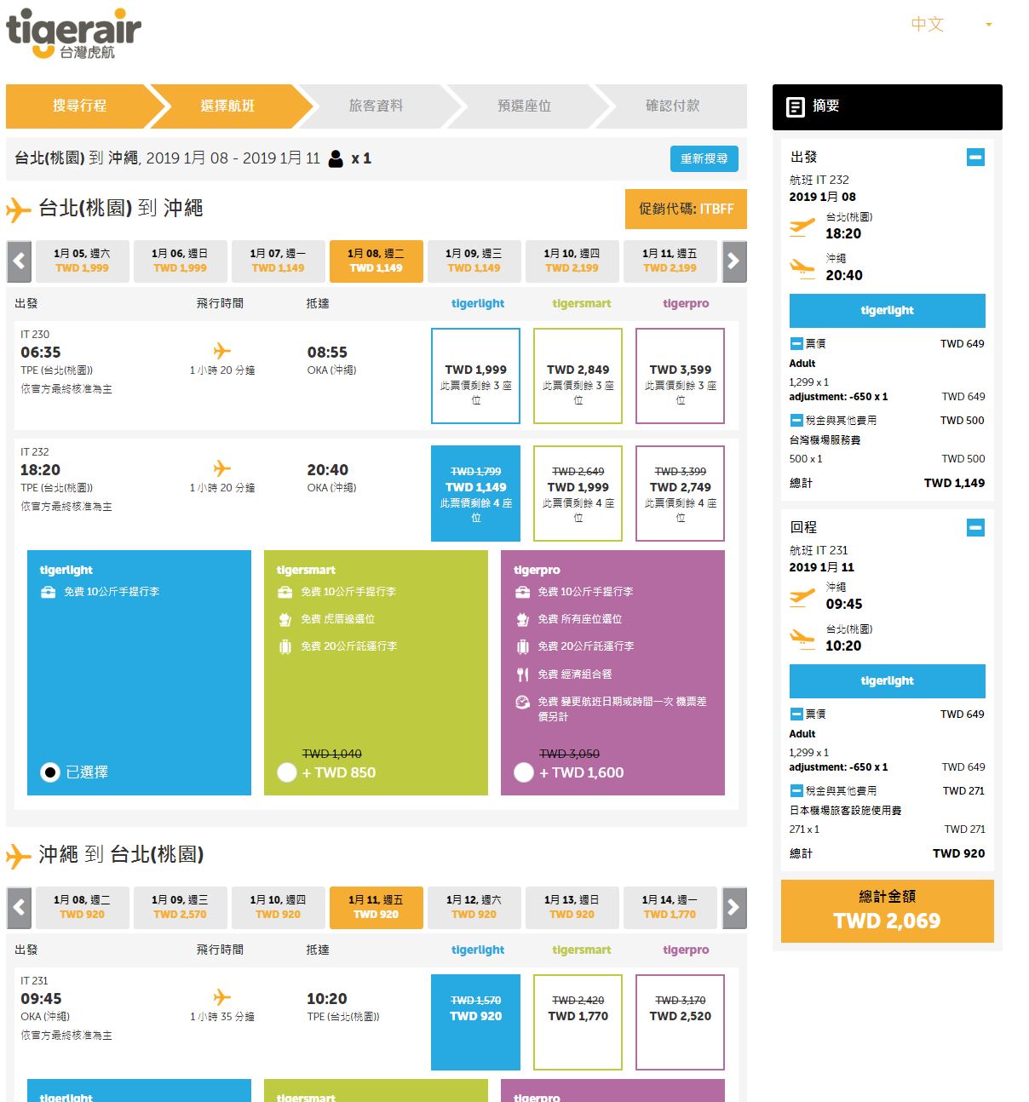Choose IT 231 tigersmart fare TWD 1,770
This screenshot has width=1029, height=1102.
pyautogui.click(x=578, y=1022)
